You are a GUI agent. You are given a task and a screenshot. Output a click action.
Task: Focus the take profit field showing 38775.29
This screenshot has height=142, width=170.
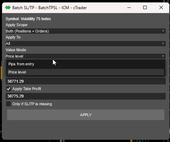pos(85,96)
